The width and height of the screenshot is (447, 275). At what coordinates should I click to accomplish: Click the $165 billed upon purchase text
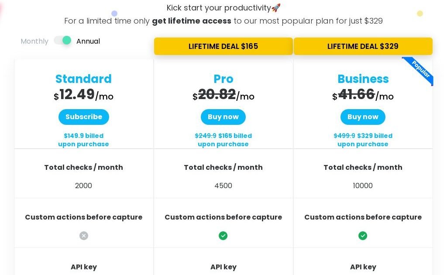pyautogui.click(x=223, y=140)
